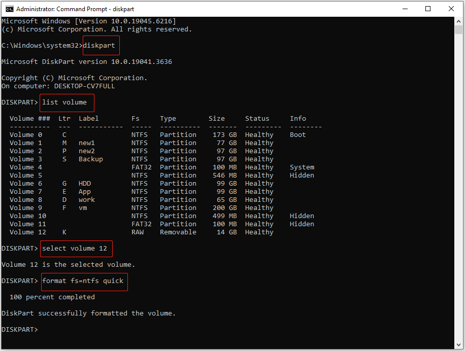This screenshot has height=351, width=465.
Task: Click the highlighted diskpart command text
Action: click(x=101, y=45)
